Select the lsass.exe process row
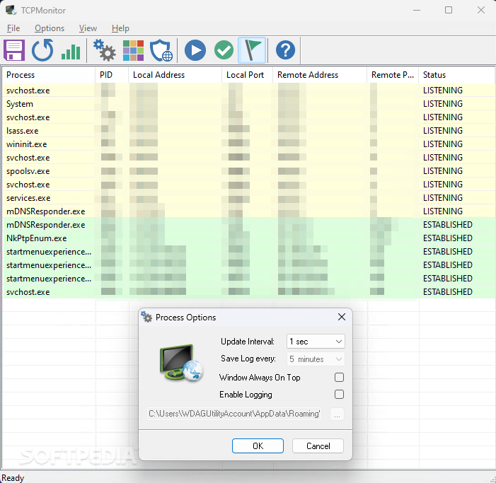The height and width of the screenshot is (483, 496). point(248,131)
